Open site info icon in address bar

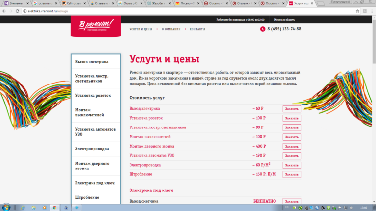[x=24, y=11]
